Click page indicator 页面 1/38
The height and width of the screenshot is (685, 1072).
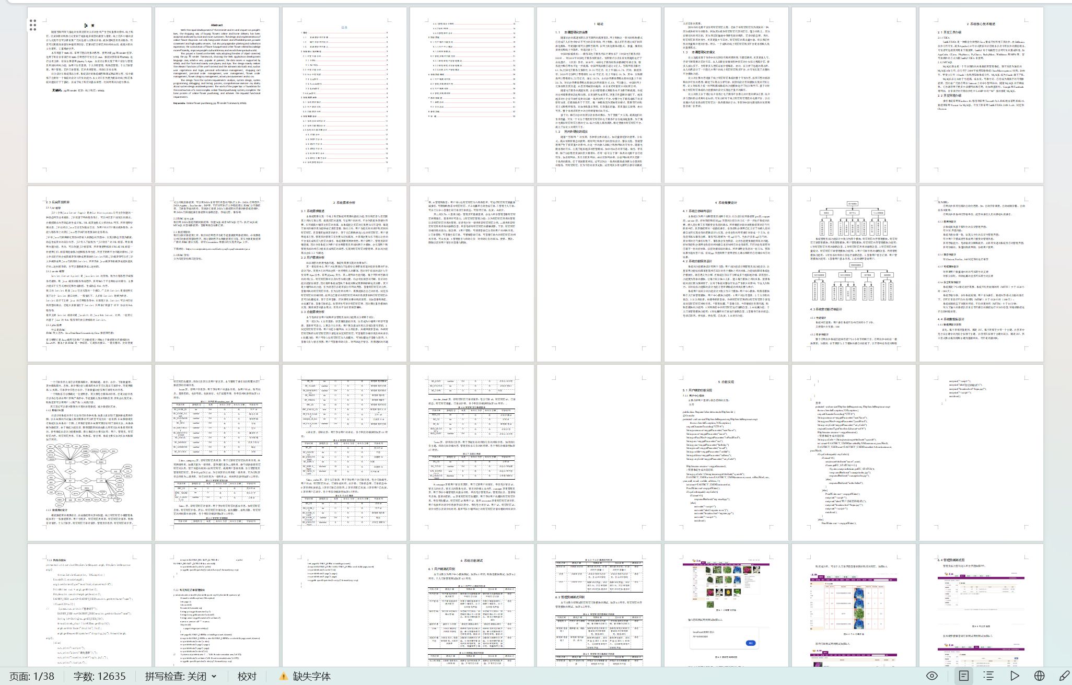[32, 676]
